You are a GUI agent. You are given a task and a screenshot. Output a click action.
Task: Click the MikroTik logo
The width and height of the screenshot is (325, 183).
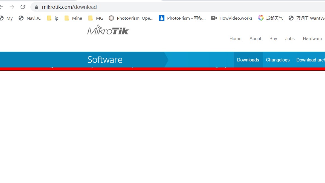[108, 30]
